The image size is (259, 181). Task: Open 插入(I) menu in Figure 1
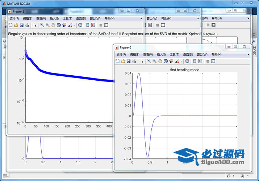54,18
